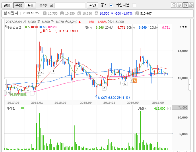Click the 2019.05 date axis label

click(x=133, y=103)
